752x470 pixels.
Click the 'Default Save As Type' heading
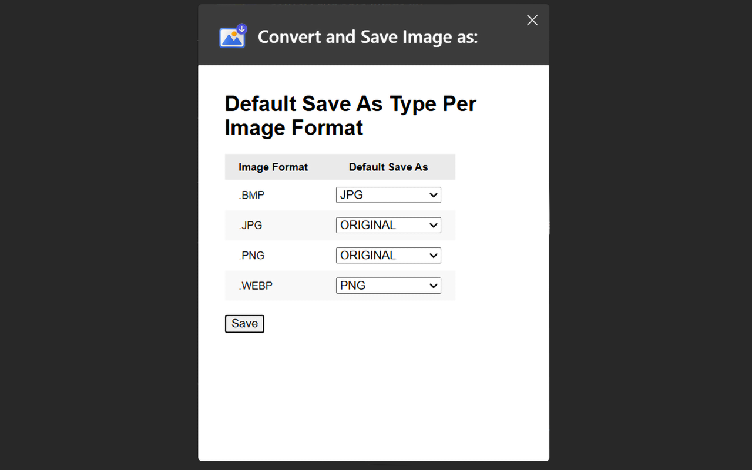(x=350, y=116)
